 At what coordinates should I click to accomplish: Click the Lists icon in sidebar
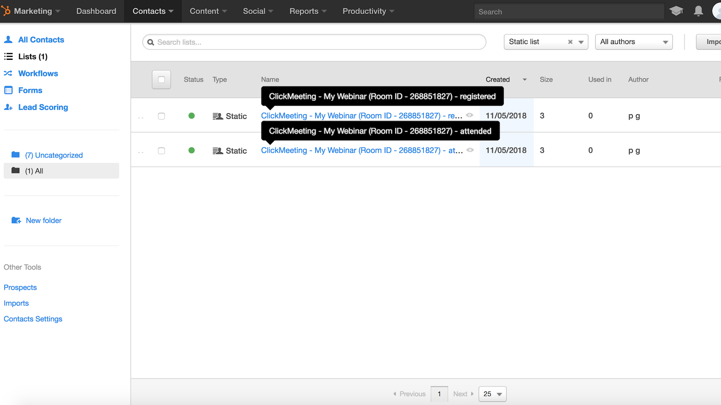(8, 56)
